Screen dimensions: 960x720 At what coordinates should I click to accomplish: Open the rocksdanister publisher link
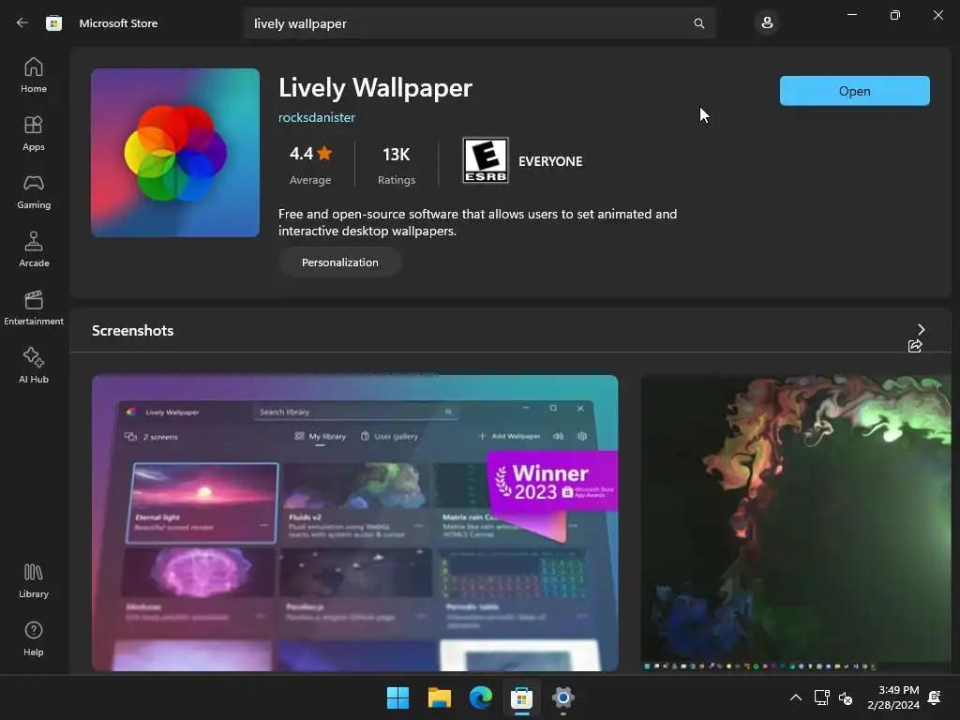pyautogui.click(x=317, y=117)
